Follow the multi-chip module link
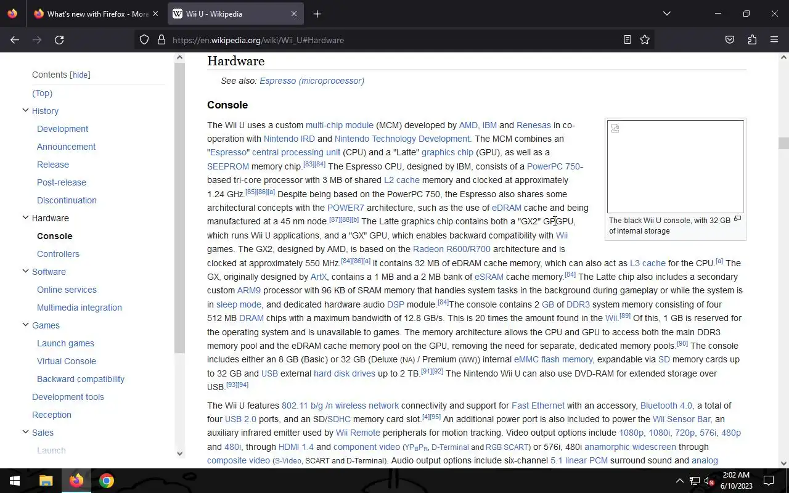 (340, 125)
